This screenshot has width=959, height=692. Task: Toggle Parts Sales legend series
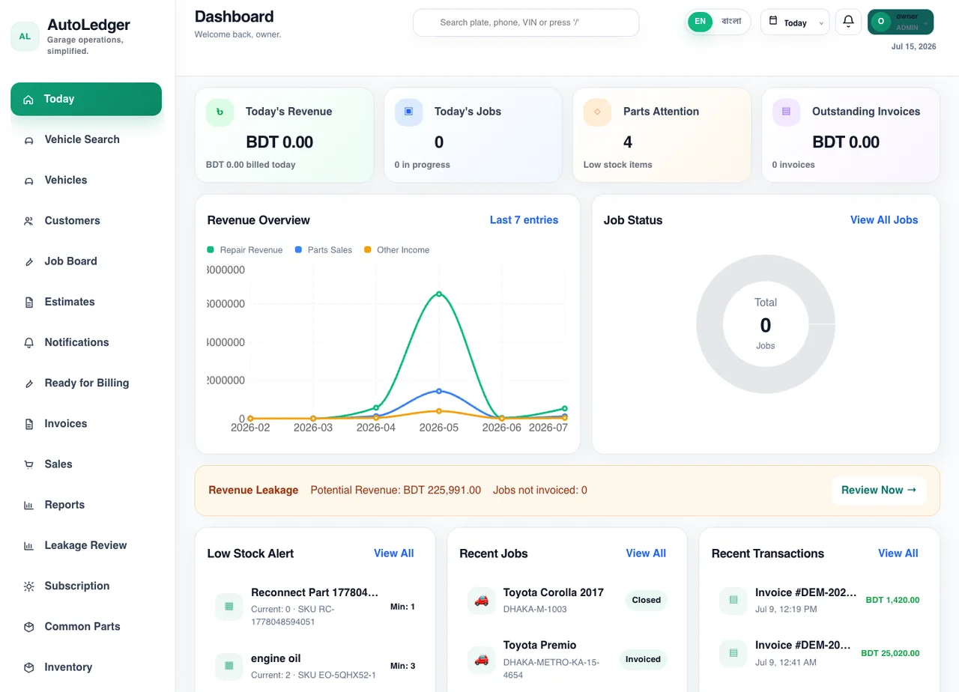click(x=324, y=250)
